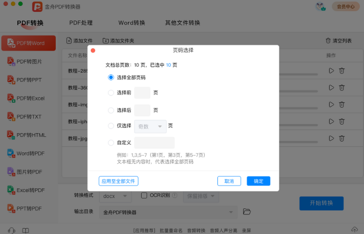Go to the Word转换 tab

132,23
